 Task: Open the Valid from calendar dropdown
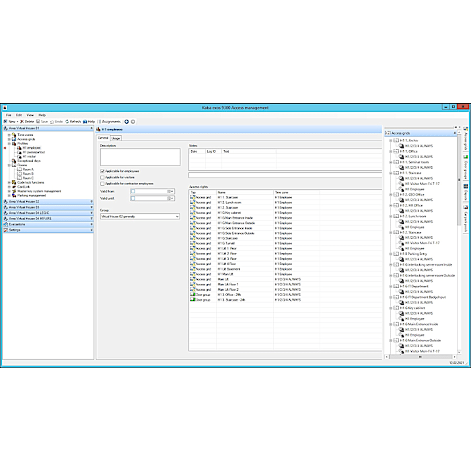point(170,191)
